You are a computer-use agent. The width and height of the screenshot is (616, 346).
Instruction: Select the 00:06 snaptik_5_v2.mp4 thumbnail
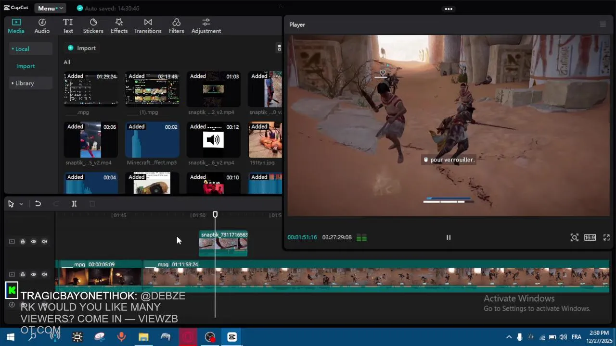click(91, 140)
